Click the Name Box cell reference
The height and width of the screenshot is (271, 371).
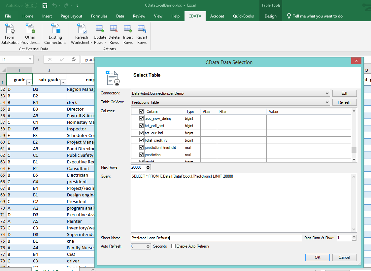click(x=14, y=59)
